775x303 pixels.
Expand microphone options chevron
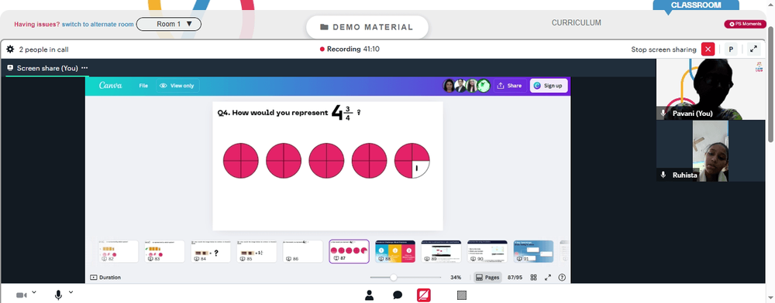pos(71,293)
